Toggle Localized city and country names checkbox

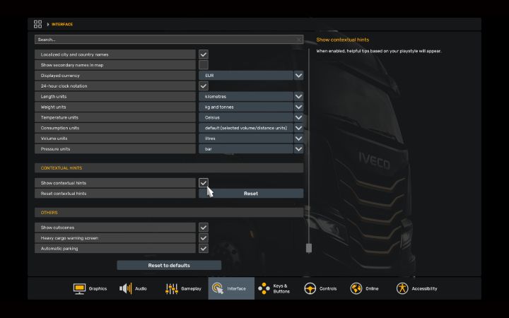pyautogui.click(x=203, y=54)
